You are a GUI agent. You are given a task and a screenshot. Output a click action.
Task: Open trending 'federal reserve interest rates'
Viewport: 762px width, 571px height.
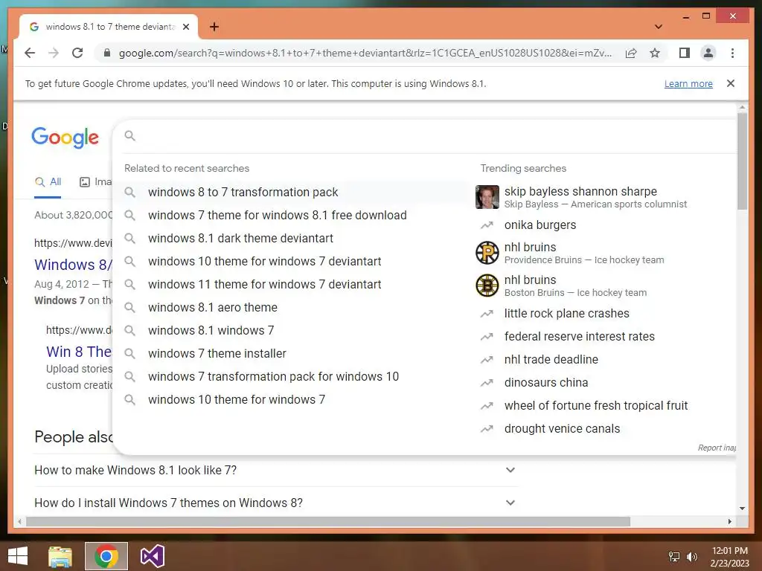coord(579,337)
